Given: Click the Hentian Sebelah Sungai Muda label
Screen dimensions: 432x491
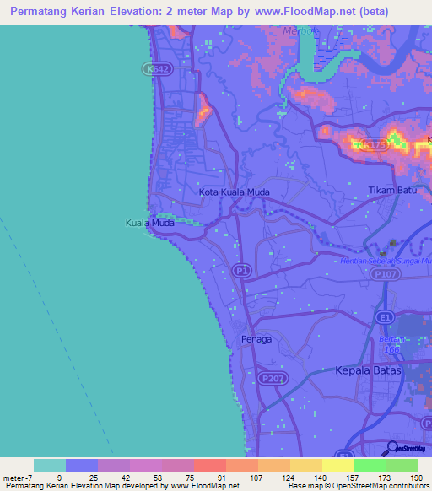Looking at the screenshot, I should click(386, 261).
